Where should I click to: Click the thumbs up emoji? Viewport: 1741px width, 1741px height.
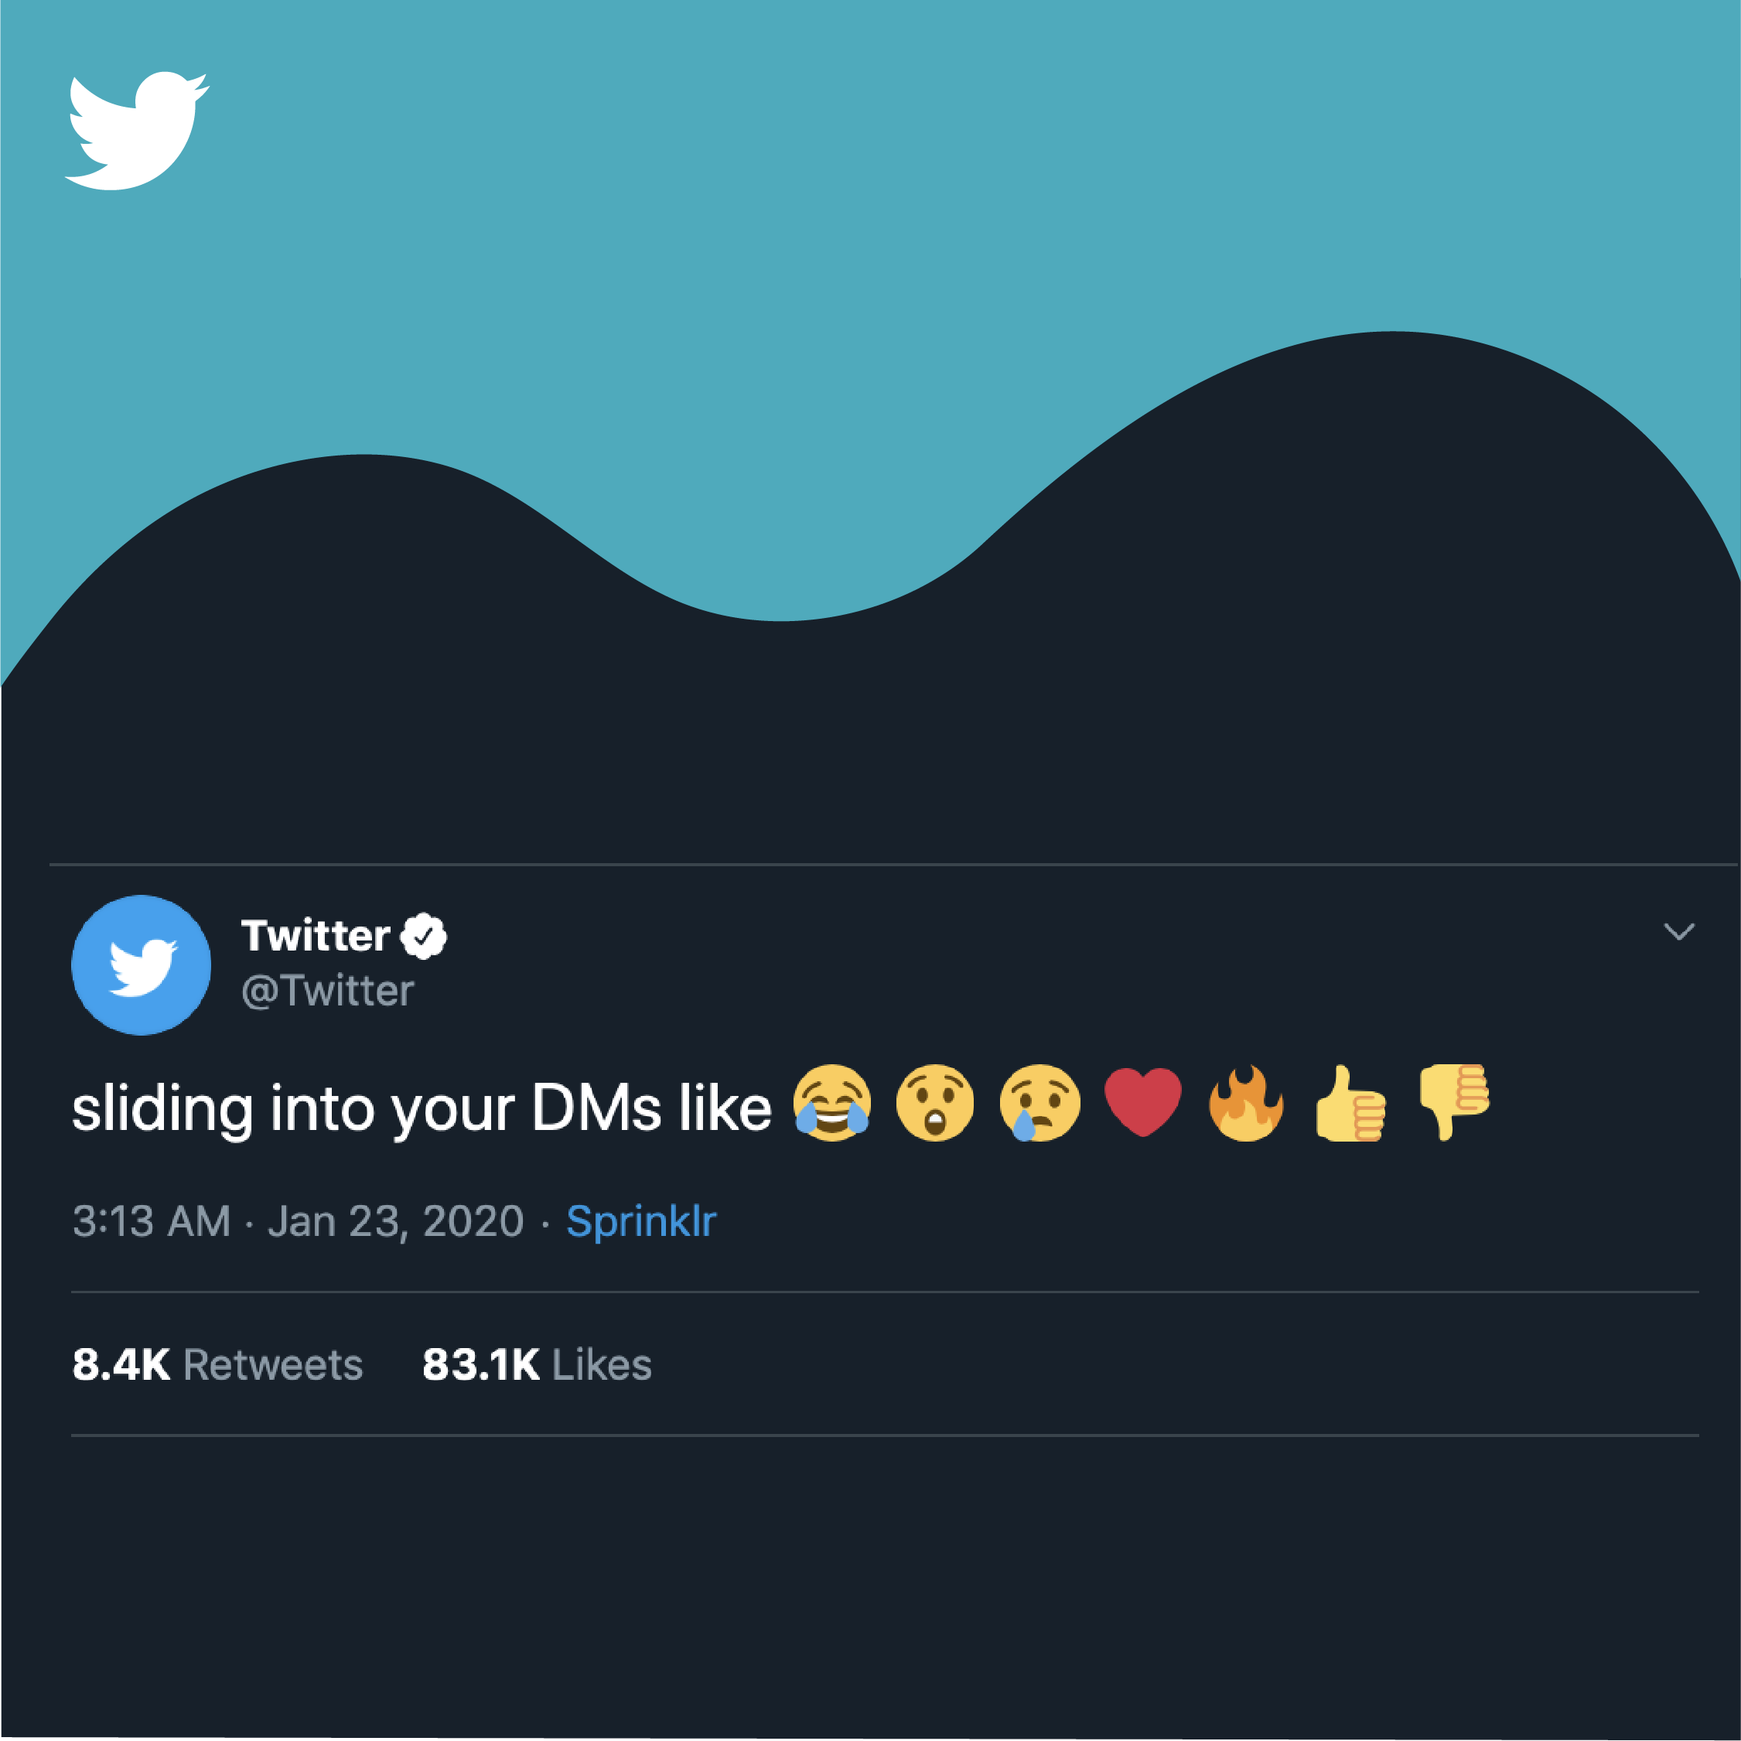pyautogui.click(x=1350, y=1104)
